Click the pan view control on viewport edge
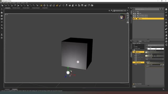The image size is (168, 94). pos(128,15)
